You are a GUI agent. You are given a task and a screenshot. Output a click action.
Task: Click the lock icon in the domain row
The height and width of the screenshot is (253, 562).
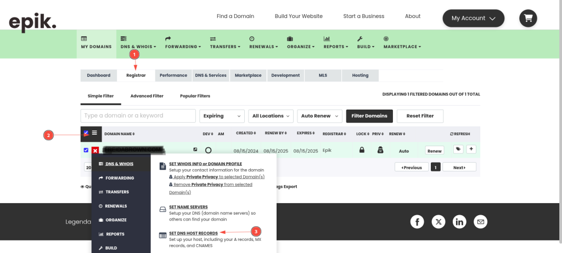point(362,150)
